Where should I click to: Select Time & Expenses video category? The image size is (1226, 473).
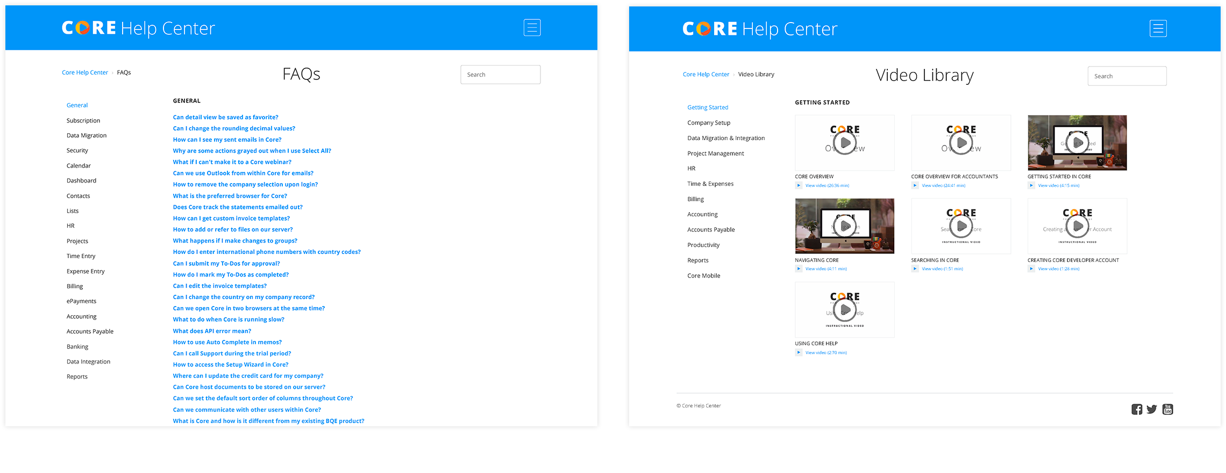click(x=710, y=184)
